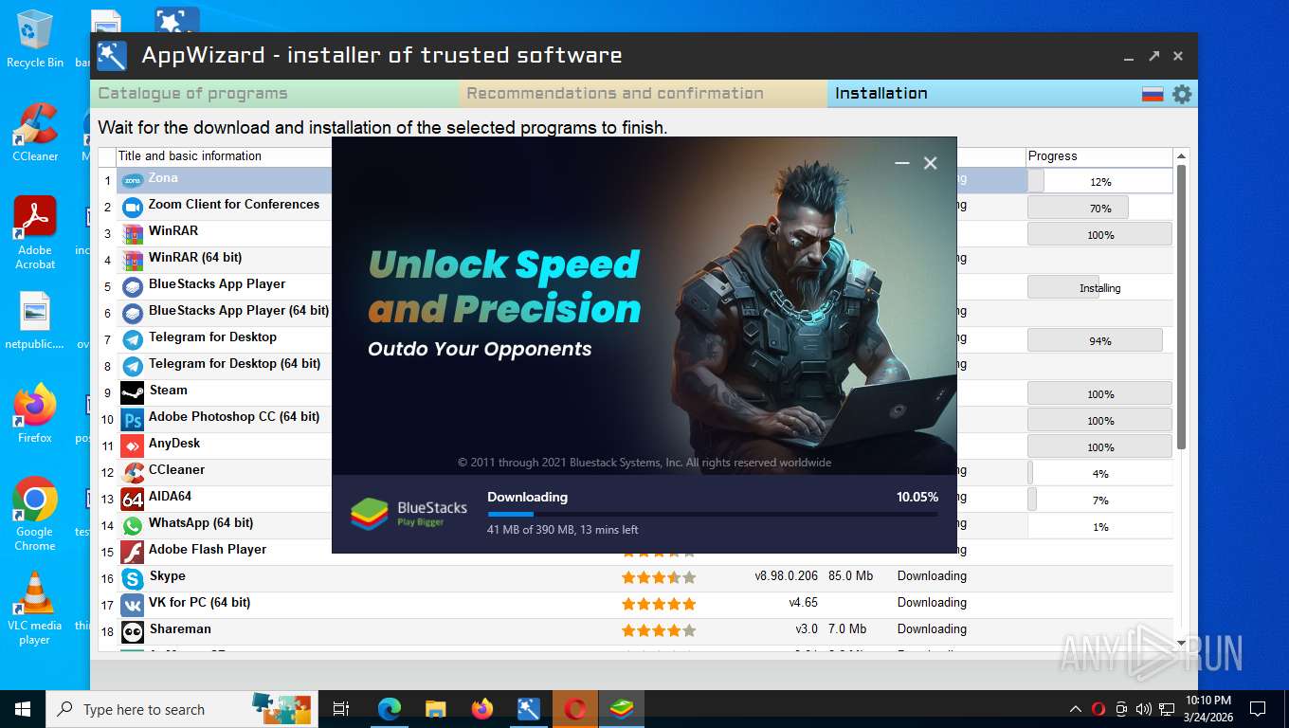The height and width of the screenshot is (728, 1289).
Task: Click the WinRAR icon in row 3
Action: 133,233
